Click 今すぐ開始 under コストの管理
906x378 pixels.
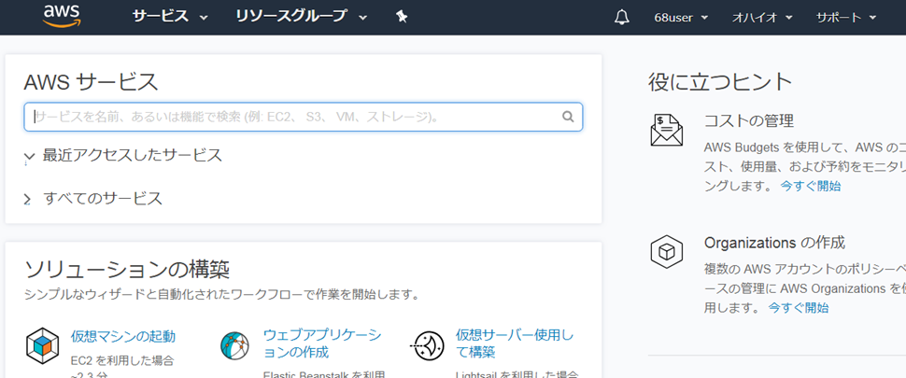point(810,186)
